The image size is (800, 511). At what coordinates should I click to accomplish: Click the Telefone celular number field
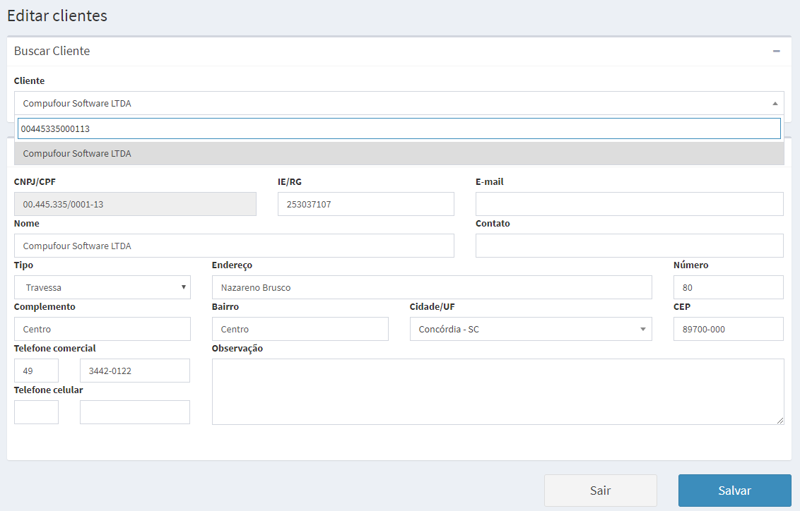coord(134,412)
